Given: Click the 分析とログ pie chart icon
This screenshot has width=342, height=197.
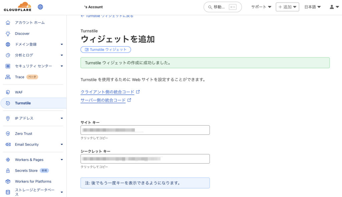Looking at the screenshot, I should tap(8, 55).
